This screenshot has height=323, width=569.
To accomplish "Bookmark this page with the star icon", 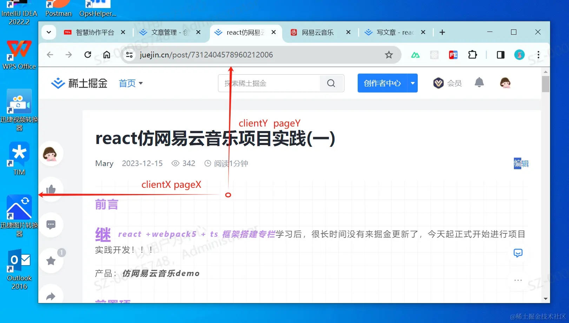I will click(389, 55).
